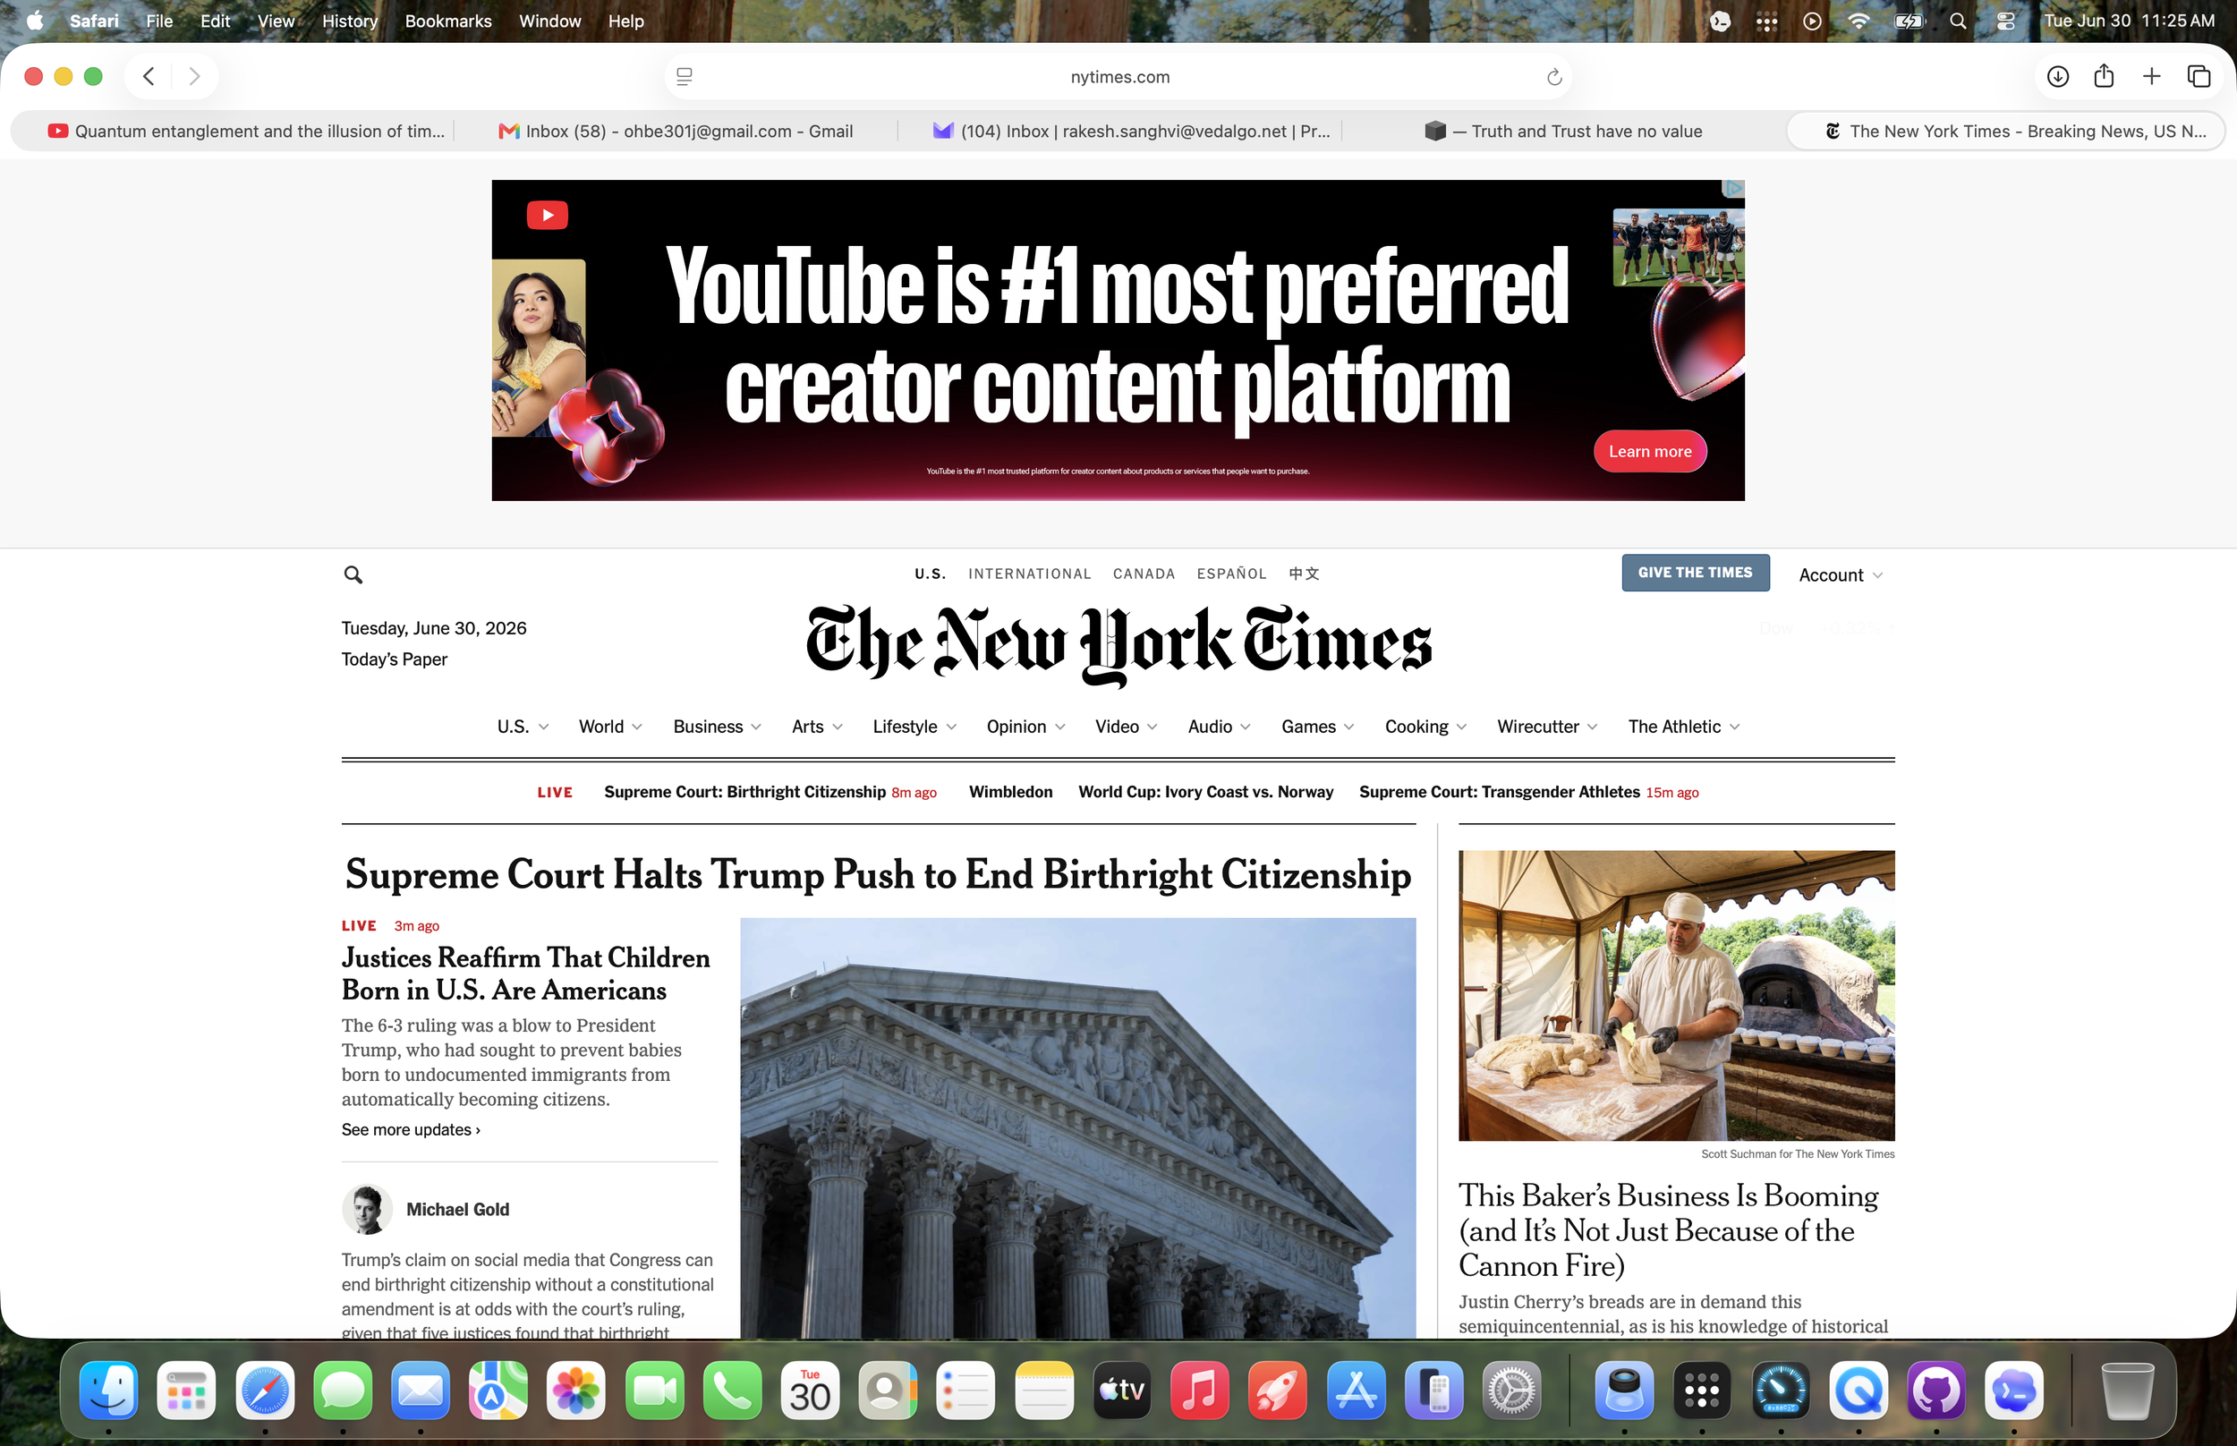Viewport: 2237px width, 1446px height.
Task: Open the History menu in the menu bar
Action: click(349, 21)
